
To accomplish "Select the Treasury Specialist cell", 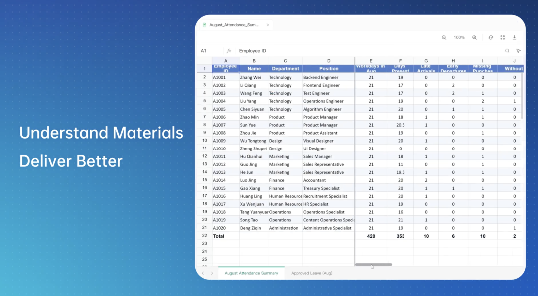I will (329, 188).
